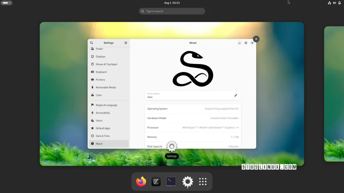This screenshot has width=344, height=193.
Task: Show the applications grid
Action: coord(203,182)
